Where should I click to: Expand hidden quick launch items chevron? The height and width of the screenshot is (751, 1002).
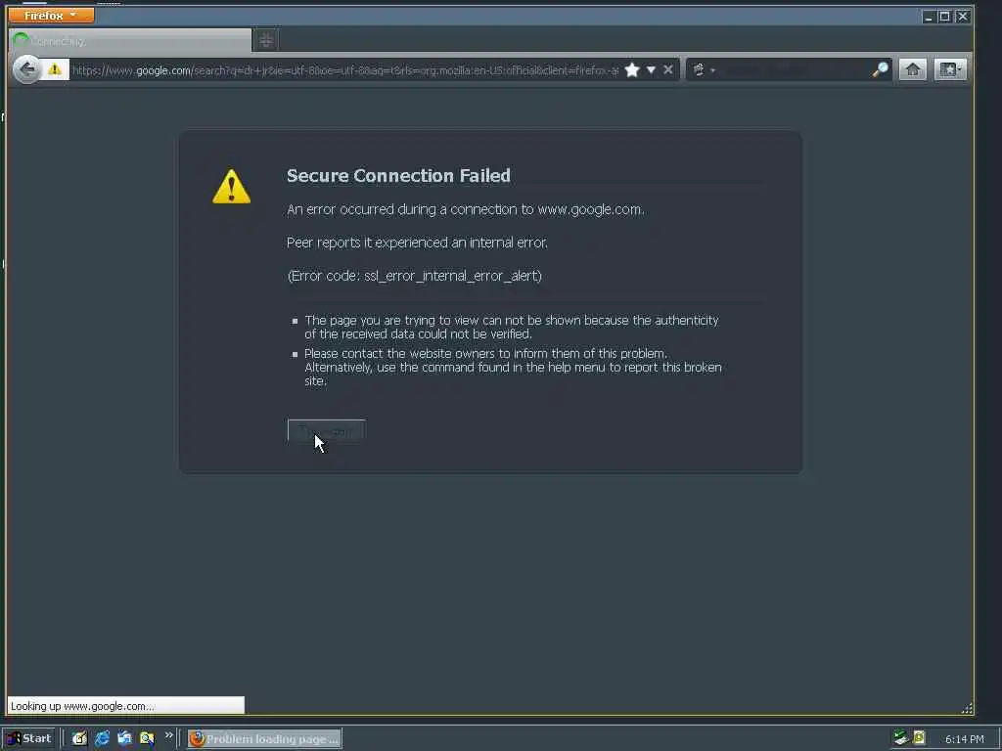click(168, 735)
